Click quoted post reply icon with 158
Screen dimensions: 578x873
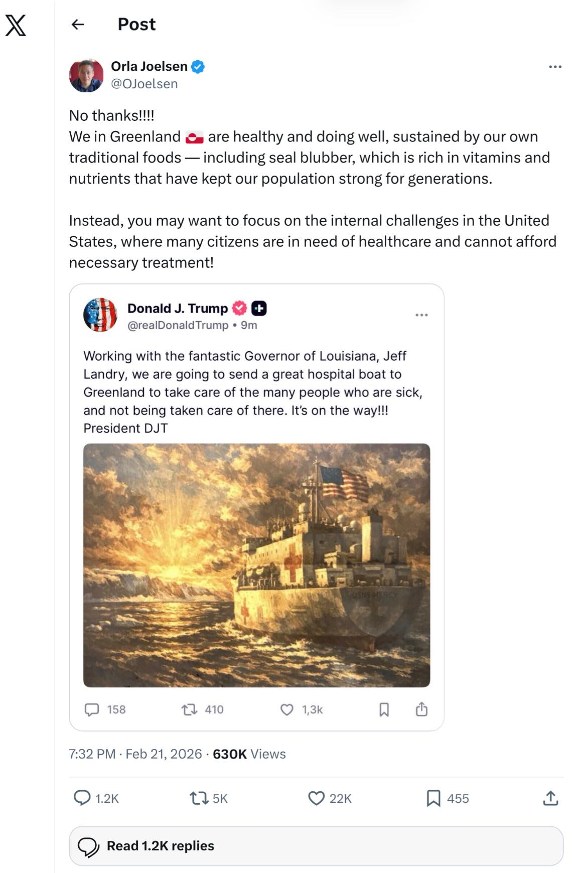pyautogui.click(x=92, y=709)
